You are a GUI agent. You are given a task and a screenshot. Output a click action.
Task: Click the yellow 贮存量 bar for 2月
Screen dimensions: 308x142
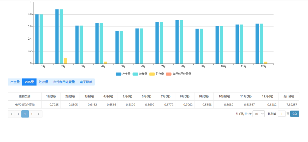(65, 61)
